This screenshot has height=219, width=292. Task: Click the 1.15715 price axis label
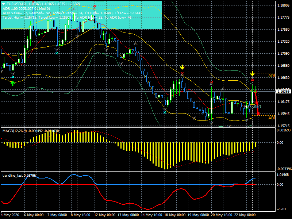(284, 126)
